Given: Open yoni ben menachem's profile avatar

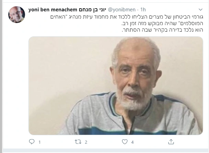Looking at the screenshot, I should click(x=16, y=14).
